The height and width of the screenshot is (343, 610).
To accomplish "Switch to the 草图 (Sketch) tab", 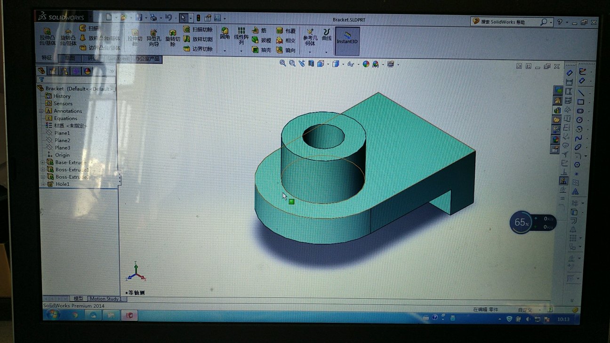I will [x=70, y=58].
